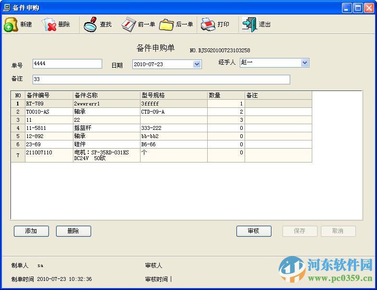This screenshot has height=290, width=377.
Task: Select cell 333-222 in the table
Action: [174, 128]
